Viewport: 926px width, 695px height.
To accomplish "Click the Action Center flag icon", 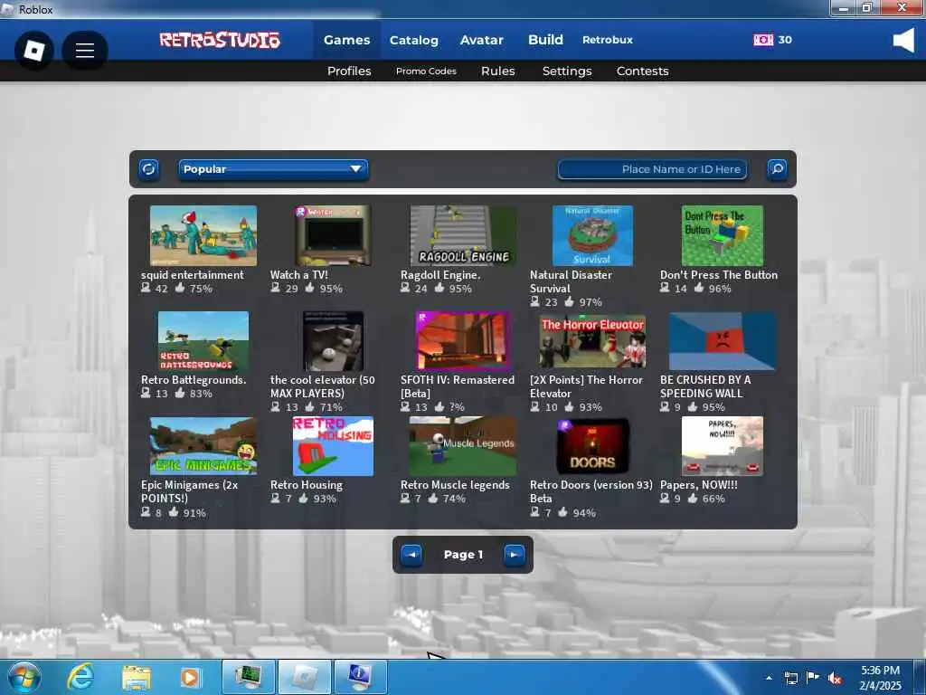I will coord(813,677).
